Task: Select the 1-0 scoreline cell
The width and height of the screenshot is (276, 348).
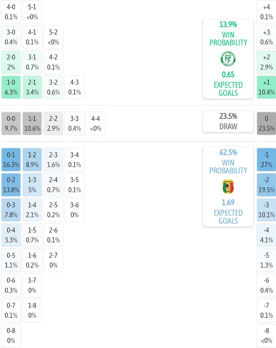Action: [x=11, y=87]
